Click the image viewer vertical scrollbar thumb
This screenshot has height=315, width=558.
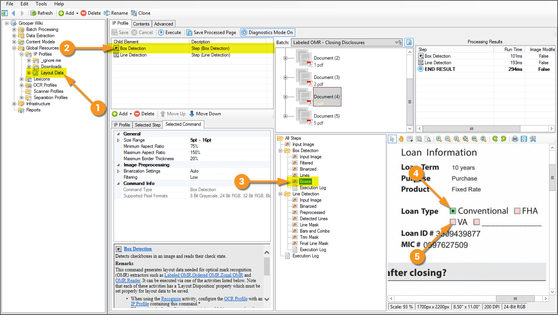[x=552, y=178]
